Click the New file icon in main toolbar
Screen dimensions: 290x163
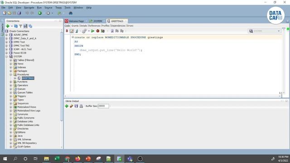coord(5,13)
